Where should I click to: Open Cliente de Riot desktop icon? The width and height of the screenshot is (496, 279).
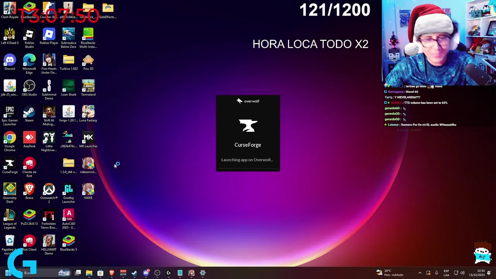(29, 167)
